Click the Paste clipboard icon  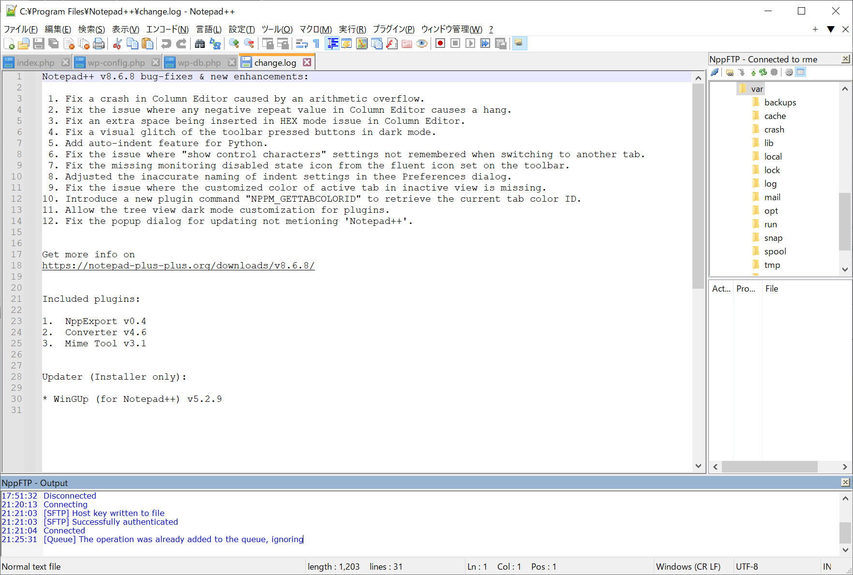coord(147,44)
